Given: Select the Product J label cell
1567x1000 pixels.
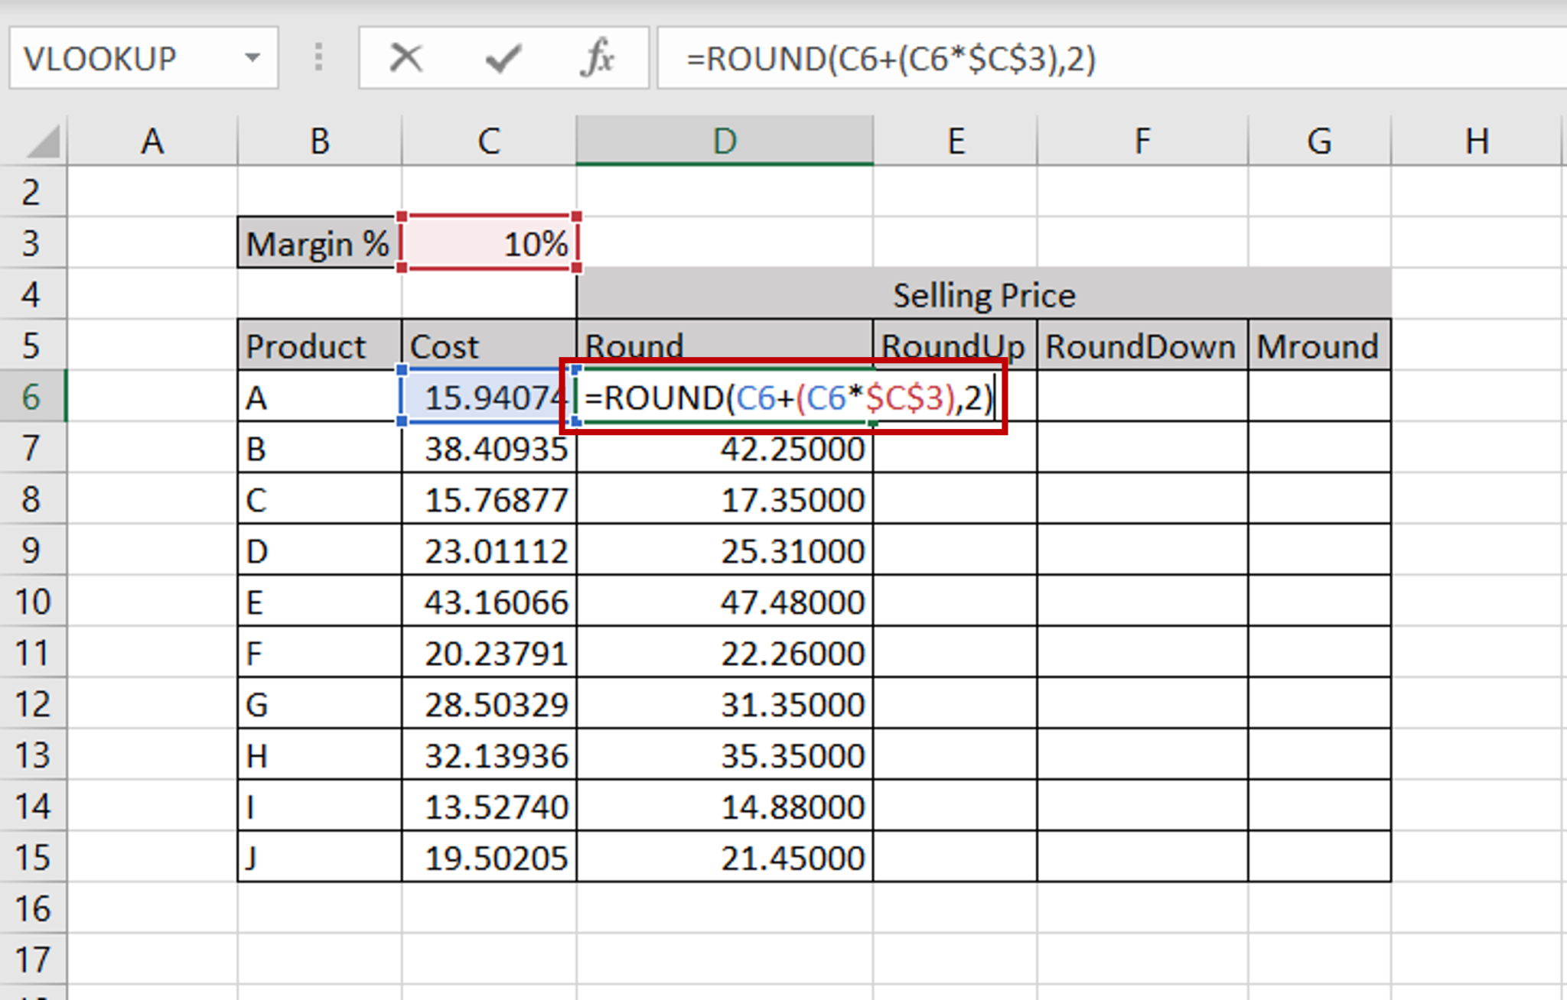Looking at the screenshot, I should coord(316,857).
